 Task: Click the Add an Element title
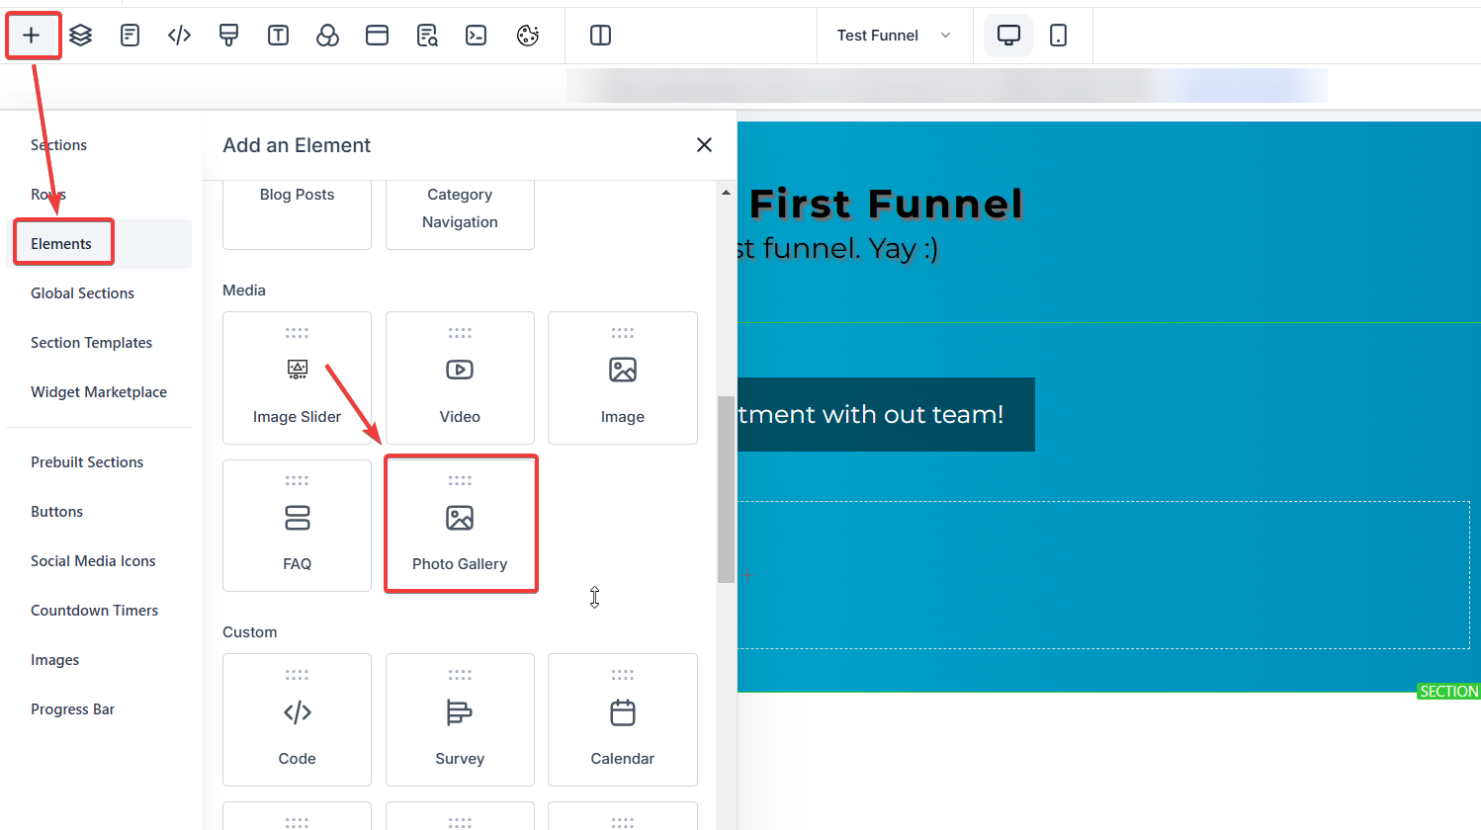point(297,145)
